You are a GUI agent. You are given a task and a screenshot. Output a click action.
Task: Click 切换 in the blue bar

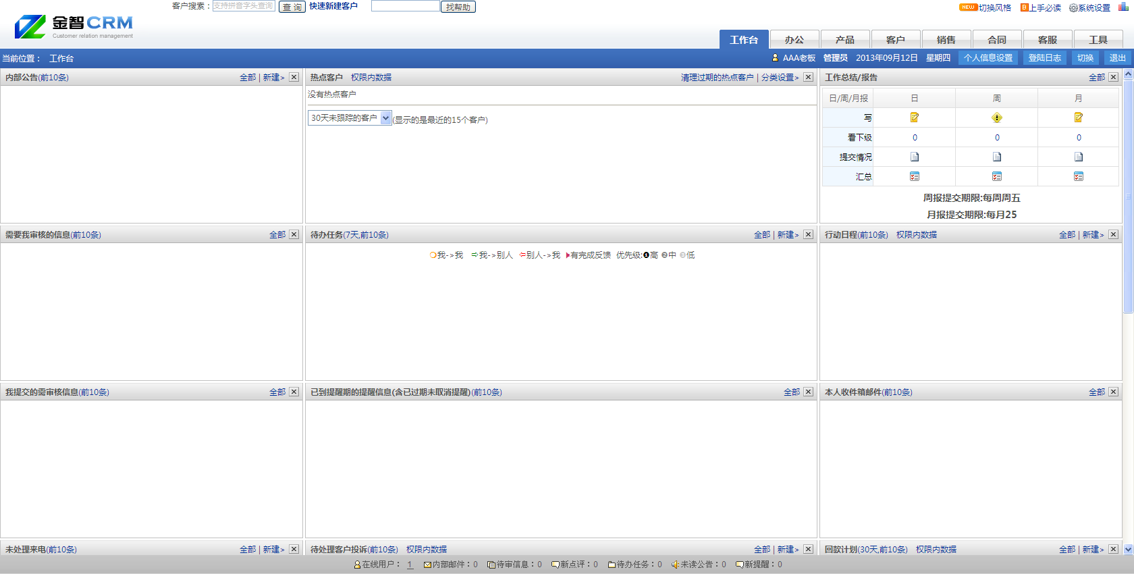pyautogui.click(x=1085, y=58)
